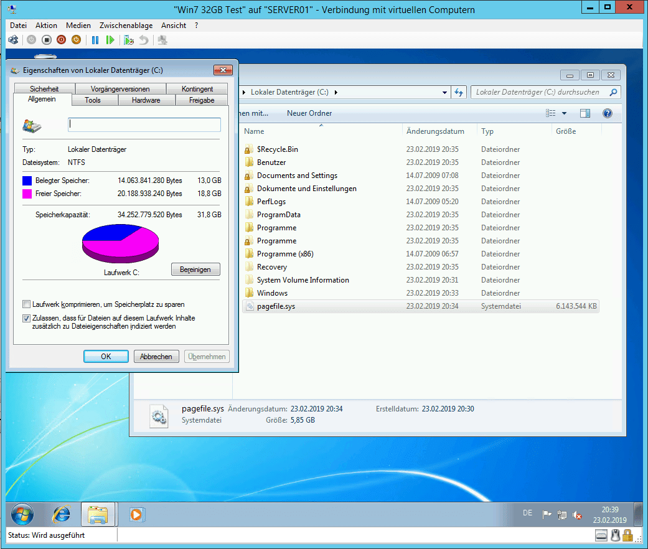Screen dimensions: 648x549
Task: Open the ? help menu
Action: (x=196, y=25)
